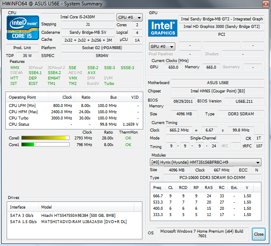Click the greyed AES-NI feature label

pyautogui.click(x=75, y=73)
